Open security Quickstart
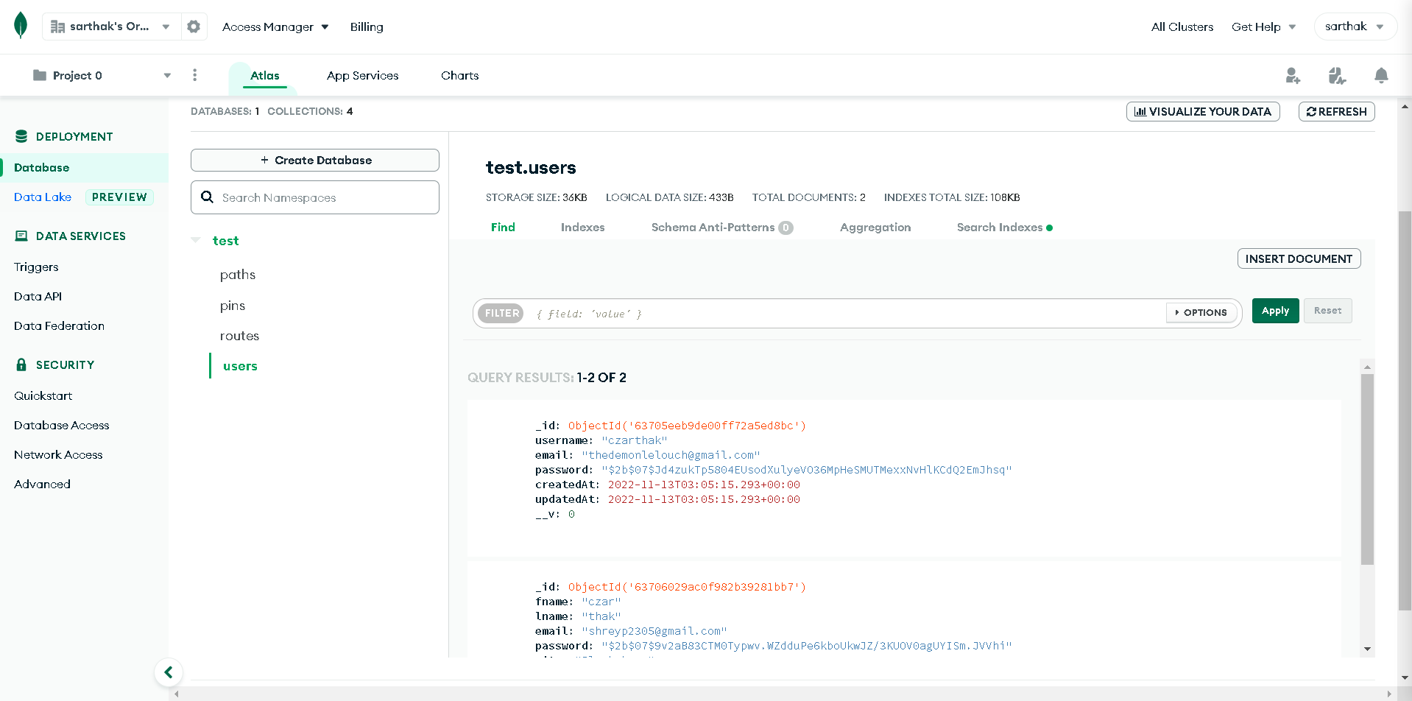 (43, 395)
